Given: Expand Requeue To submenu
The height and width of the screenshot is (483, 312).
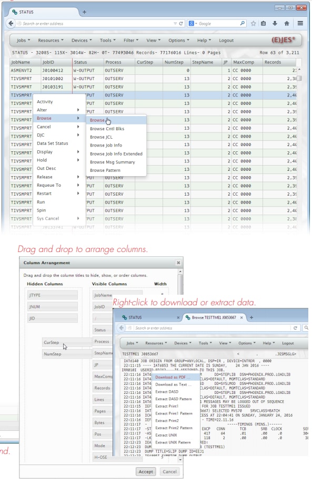Looking at the screenshot, I should 59,185.
